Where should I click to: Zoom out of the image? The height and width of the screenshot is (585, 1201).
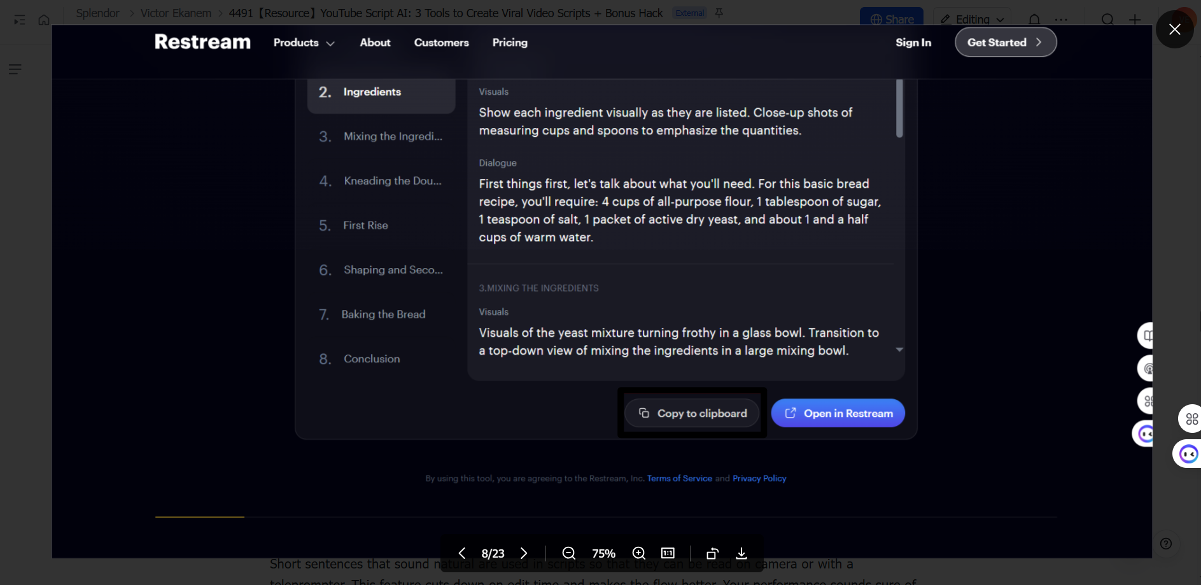click(x=569, y=553)
